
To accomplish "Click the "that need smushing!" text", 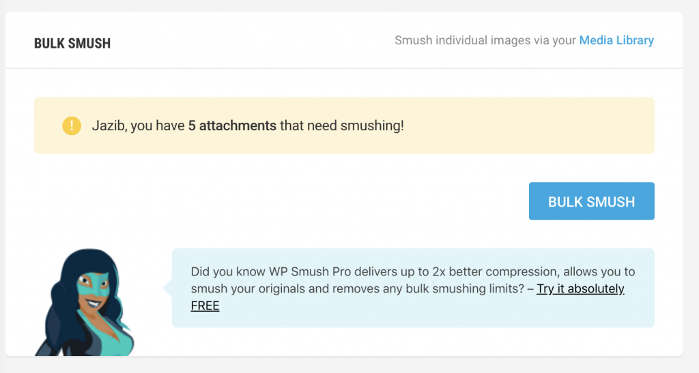I will point(341,125).
